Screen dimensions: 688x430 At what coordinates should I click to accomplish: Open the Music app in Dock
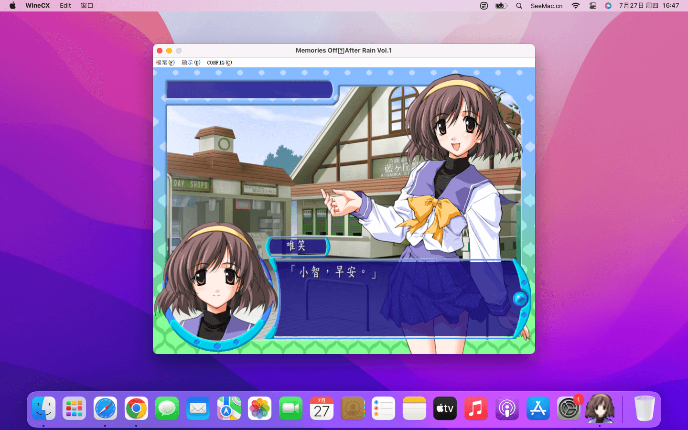coord(476,408)
